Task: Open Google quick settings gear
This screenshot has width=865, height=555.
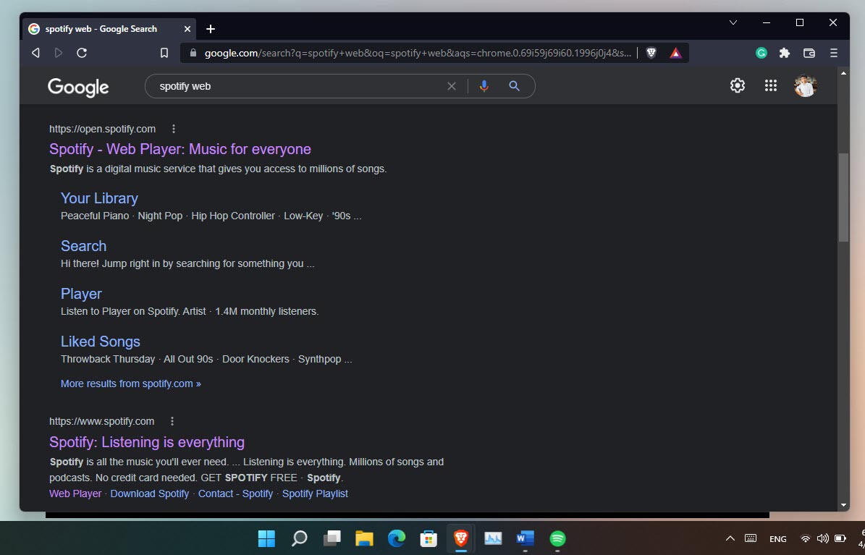Action: 738,85
